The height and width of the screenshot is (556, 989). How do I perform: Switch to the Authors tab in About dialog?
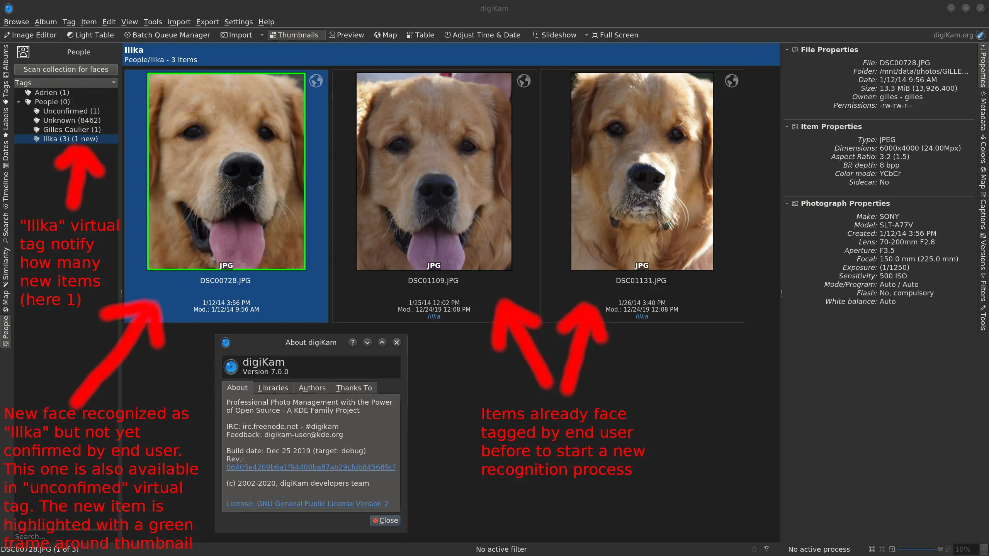[x=312, y=388]
